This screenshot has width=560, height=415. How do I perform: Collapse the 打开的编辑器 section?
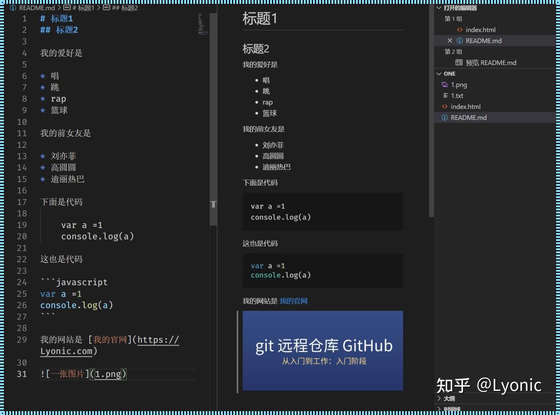click(x=439, y=8)
